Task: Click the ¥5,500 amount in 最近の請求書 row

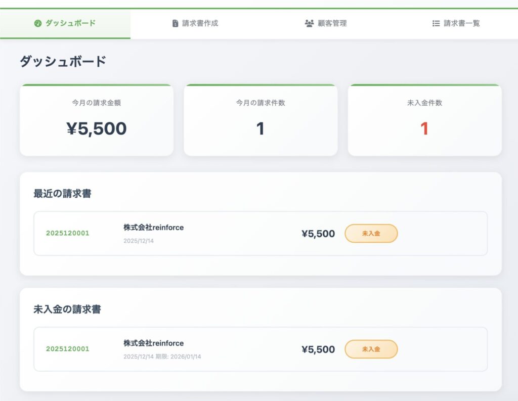Action: [x=318, y=234]
